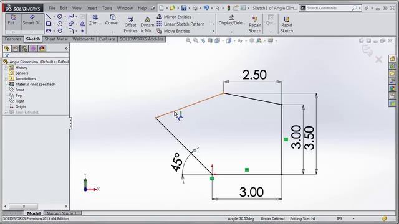The height and width of the screenshot is (224, 399).
Task: Click the Rebuild traffic light icon
Action: tap(229, 8)
